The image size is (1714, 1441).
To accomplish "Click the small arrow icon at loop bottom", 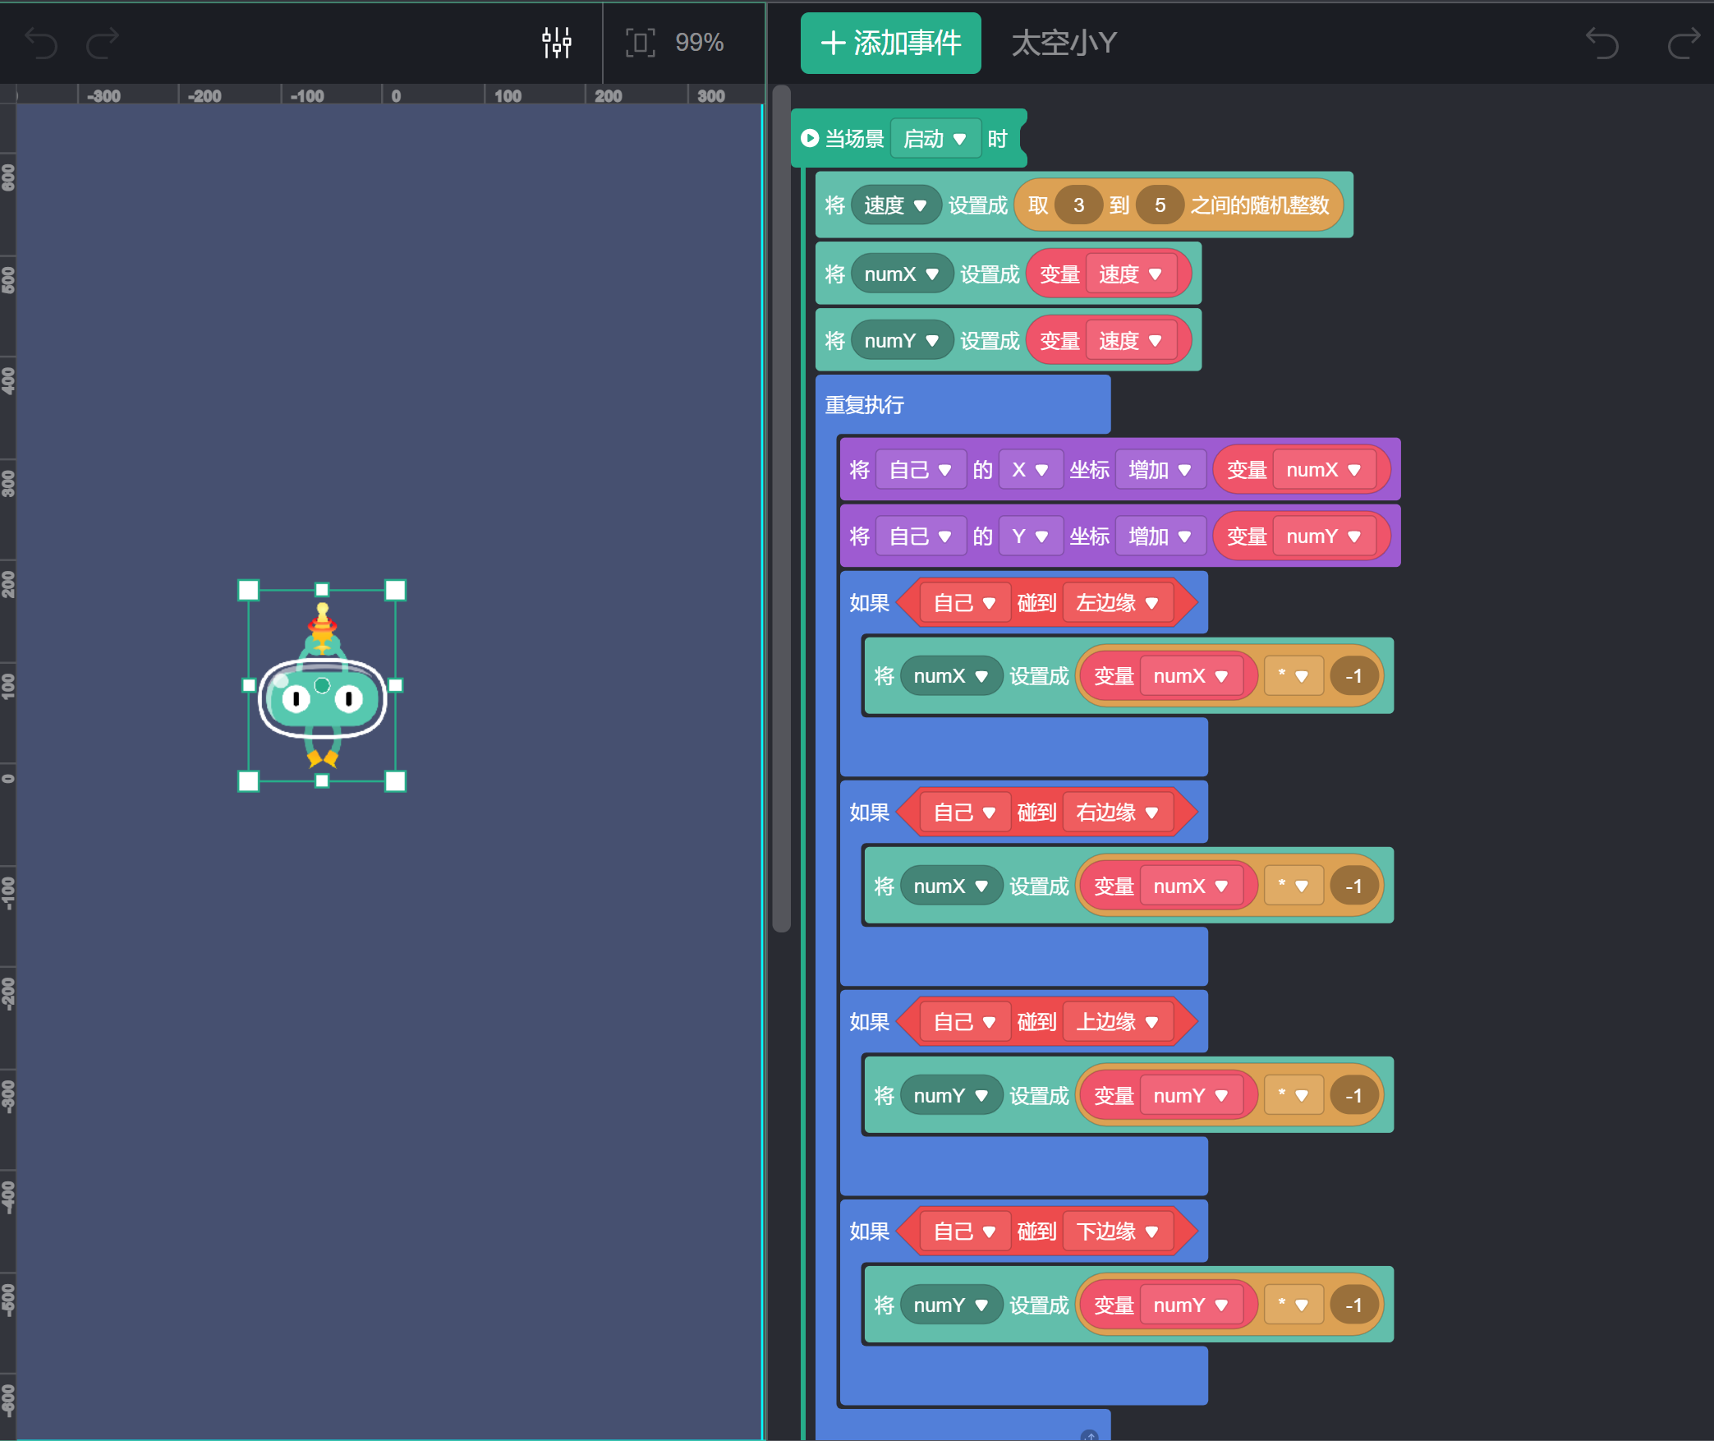I will coord(1089,1435).
